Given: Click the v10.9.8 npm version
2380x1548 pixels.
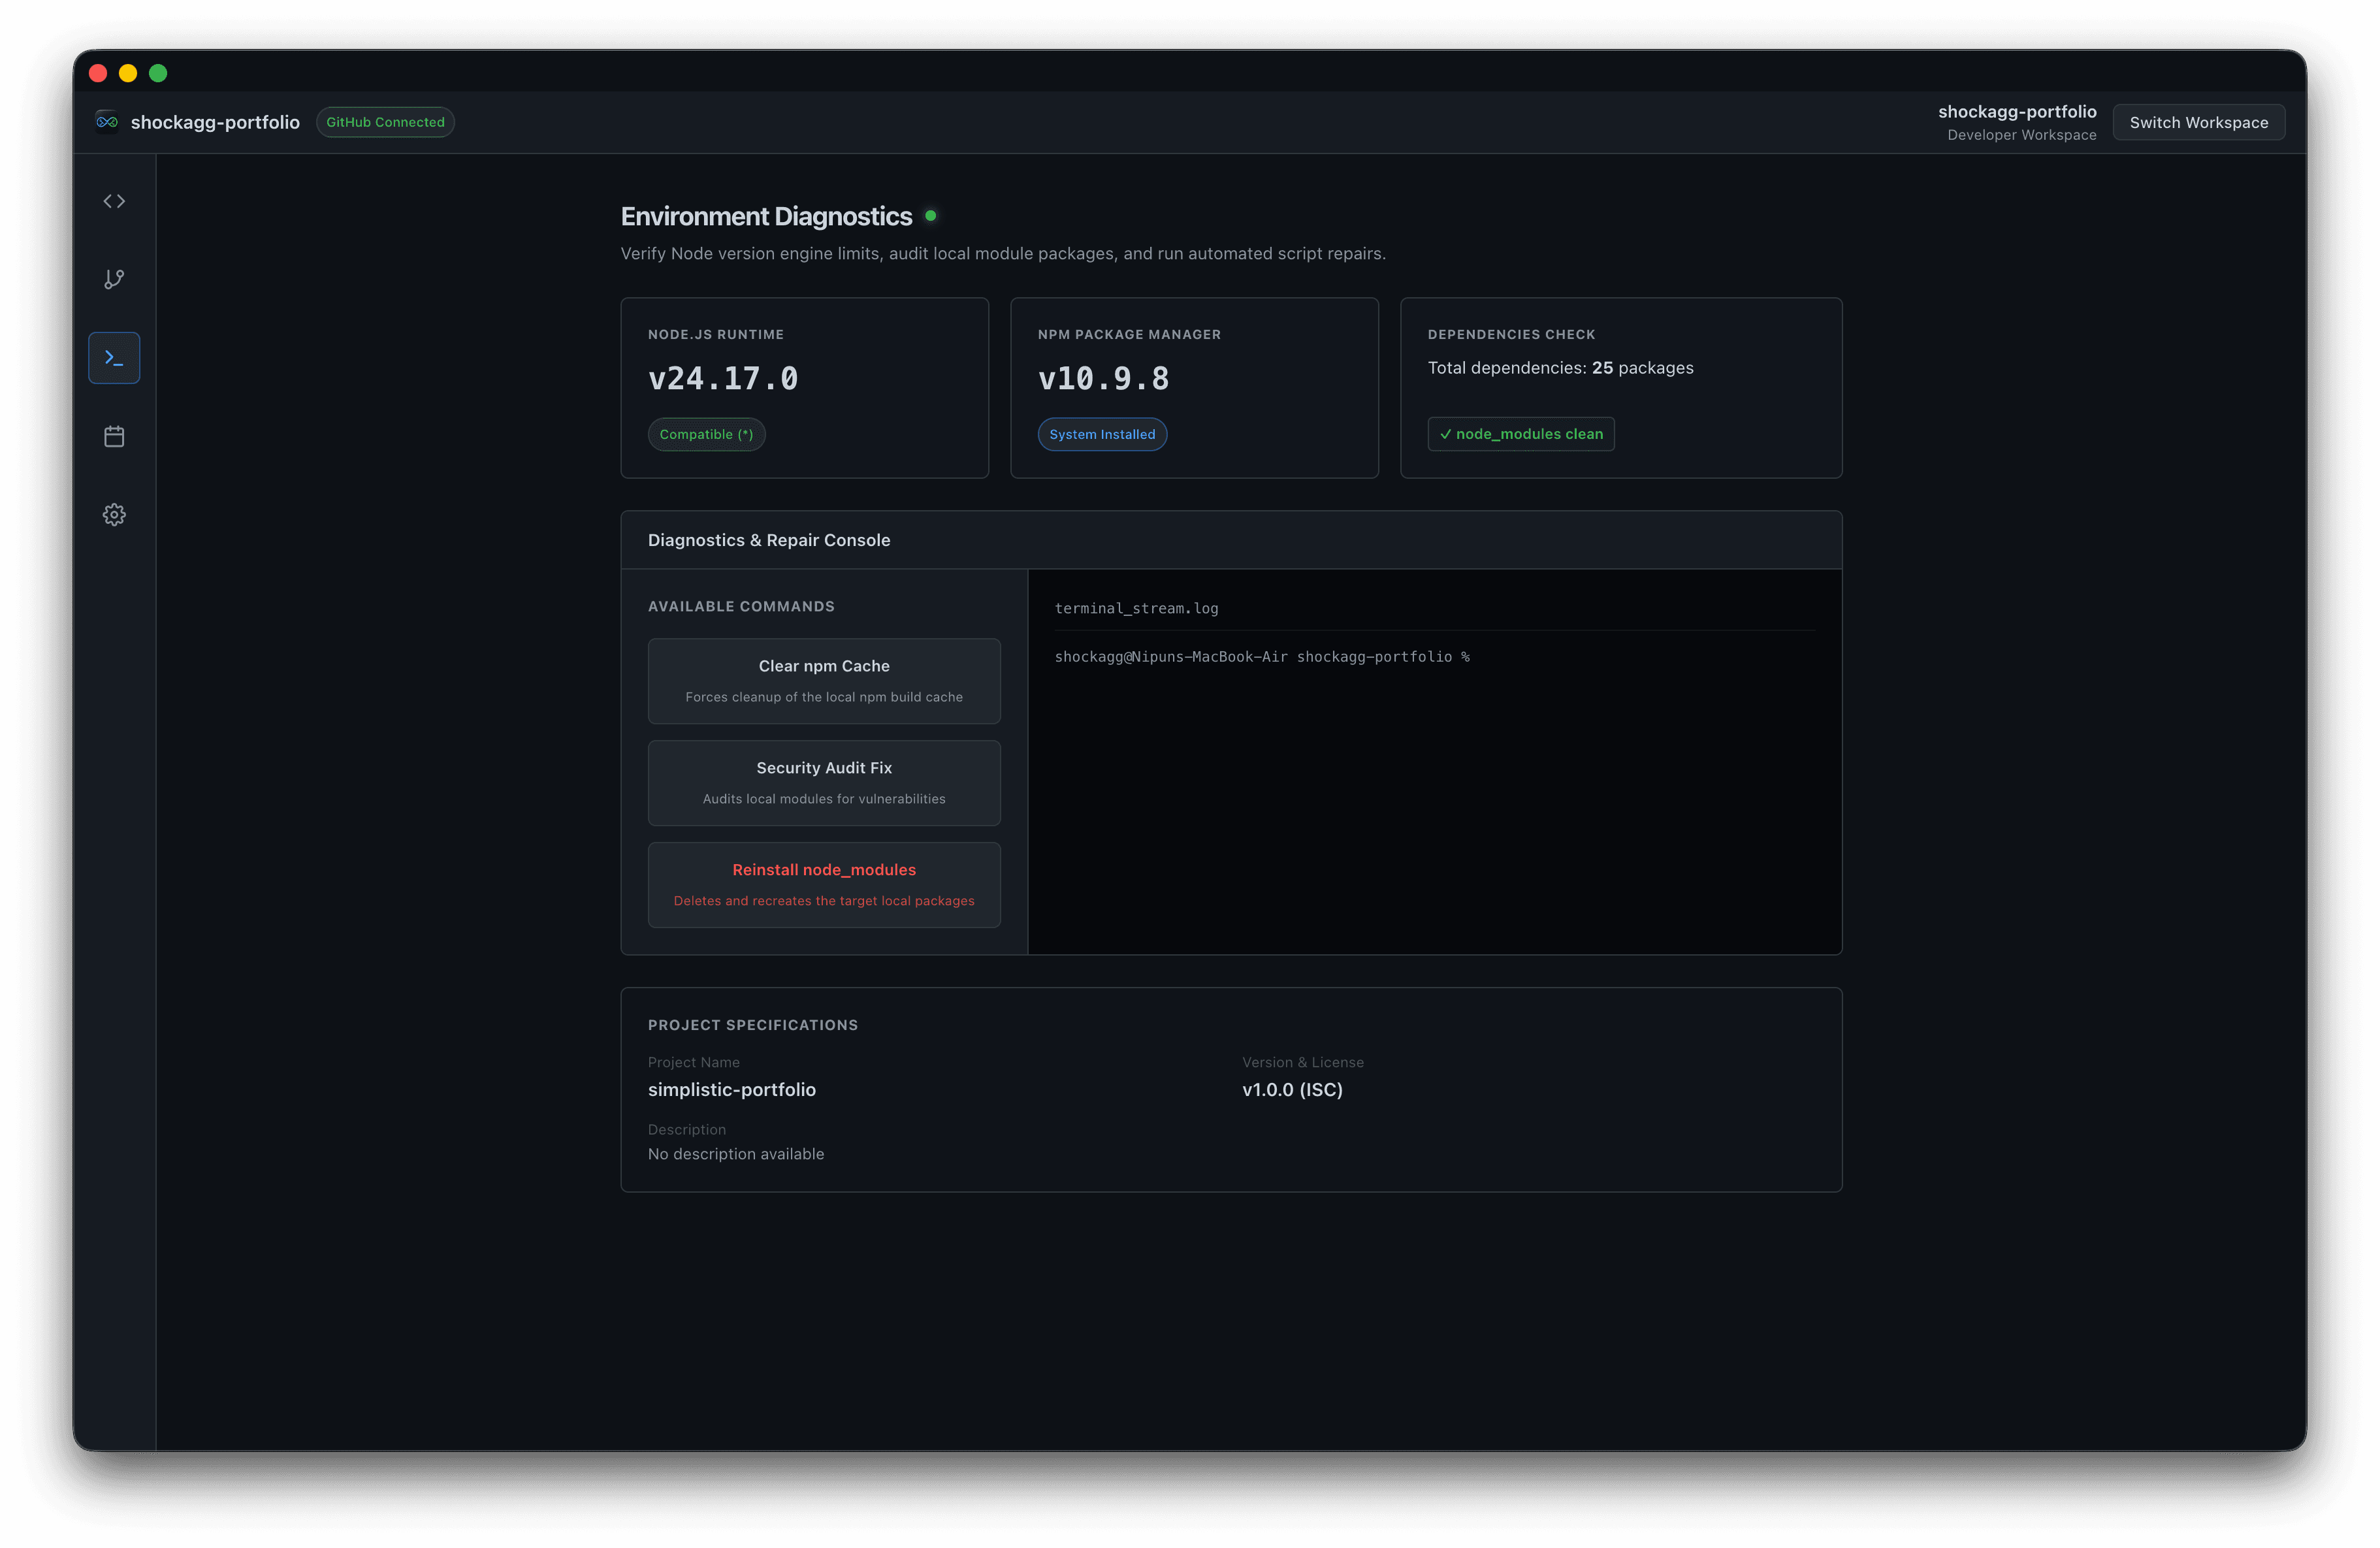Looking at the screenshot, I should point(1103,379).
